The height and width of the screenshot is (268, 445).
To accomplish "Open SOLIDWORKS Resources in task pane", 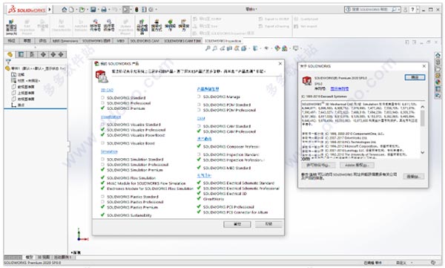I will [x=438, y=56].
